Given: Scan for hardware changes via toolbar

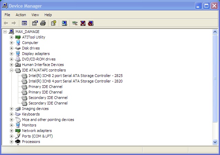Looking at the screenshot, I should click(64, 23).
